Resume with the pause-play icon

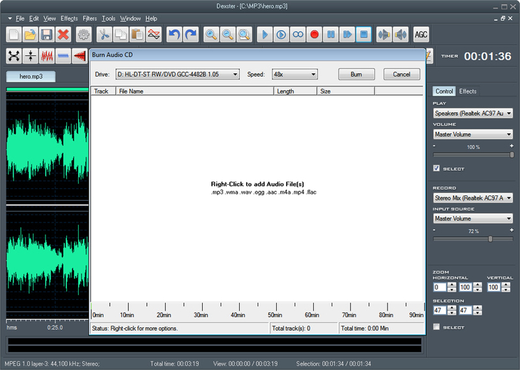coord(347,34)
